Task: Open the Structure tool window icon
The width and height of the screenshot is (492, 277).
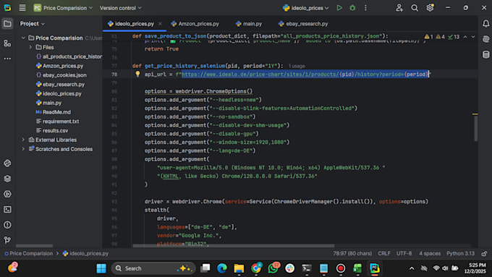Action: tap(7, 43)
